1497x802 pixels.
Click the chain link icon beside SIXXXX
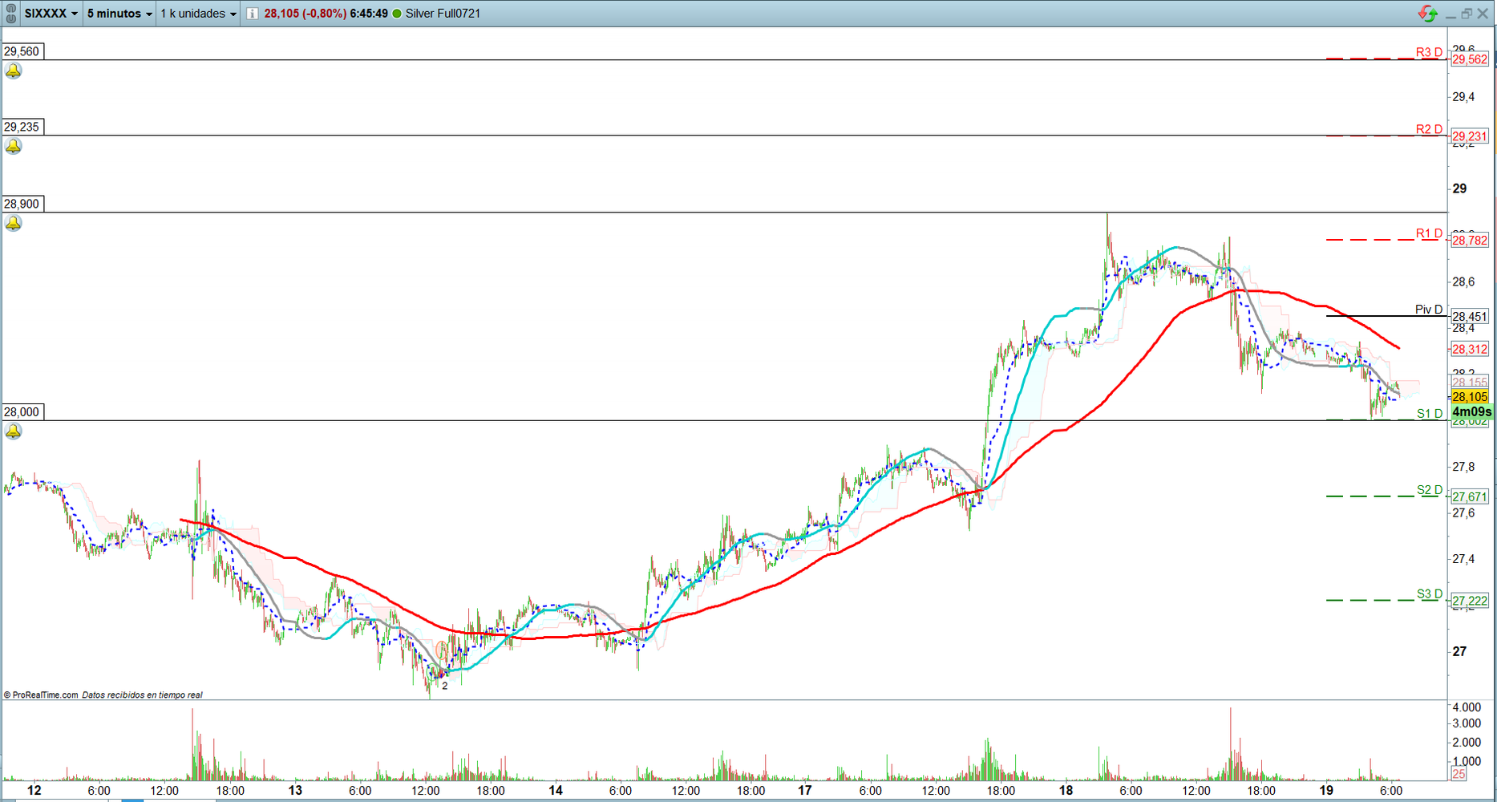pos(10,13)
